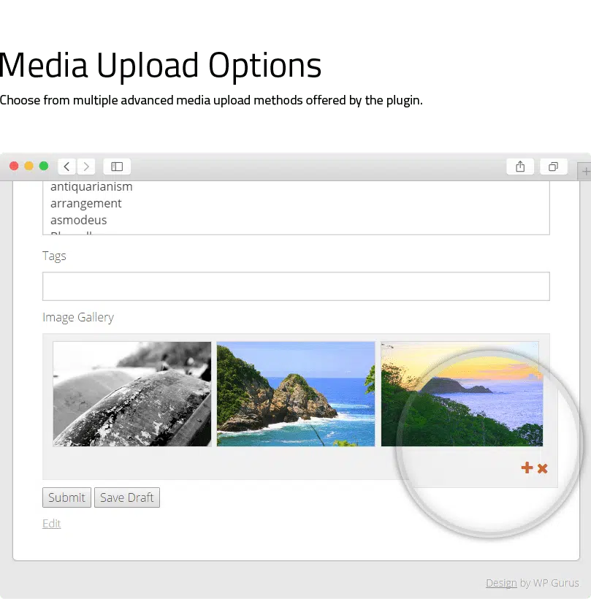Close window with red button
This screenshot has height=599, width=591.
[14, 166]
